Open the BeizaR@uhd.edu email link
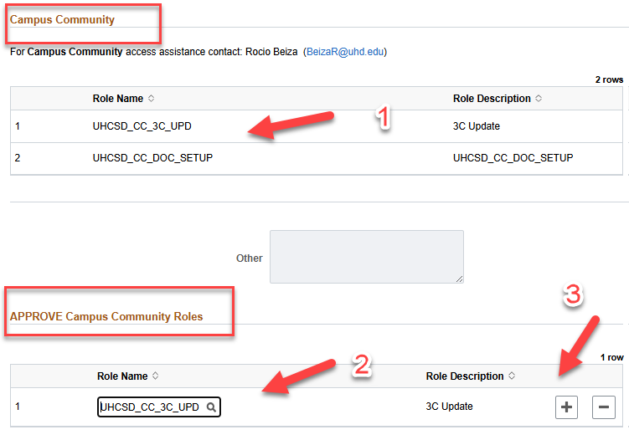This screenshot has height=440, width=629. tap(344, 52)
